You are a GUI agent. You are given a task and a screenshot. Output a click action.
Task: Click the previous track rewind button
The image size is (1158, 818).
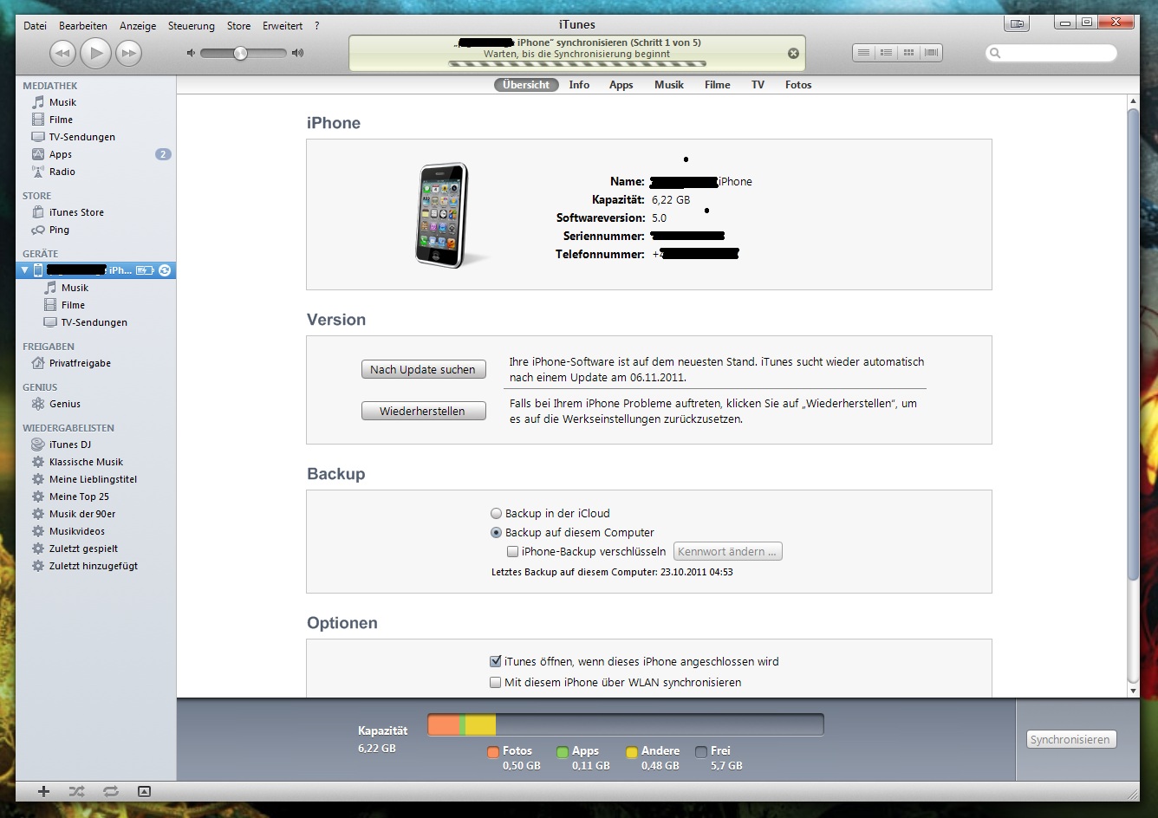(x=62, y=54)
